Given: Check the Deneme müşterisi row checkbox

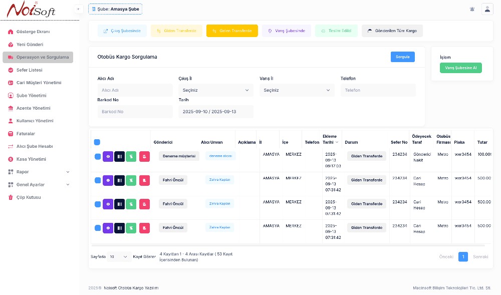Looking at the screenshot, I should [98, 156].
